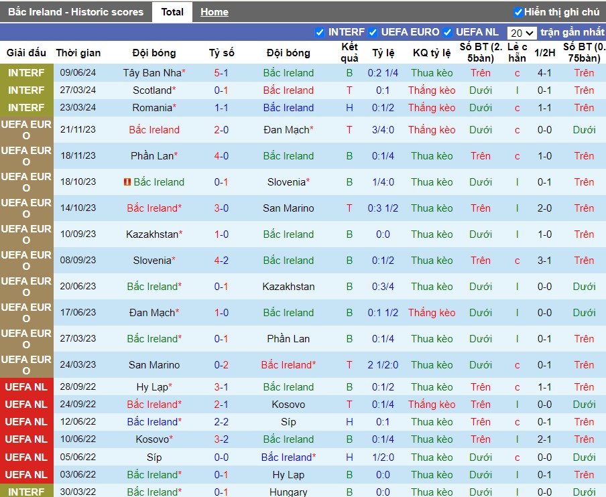This screenshot has width=606, height=497.
Task: Click result H in the 23/03/24 Romania row
Action: coord(349,107)
